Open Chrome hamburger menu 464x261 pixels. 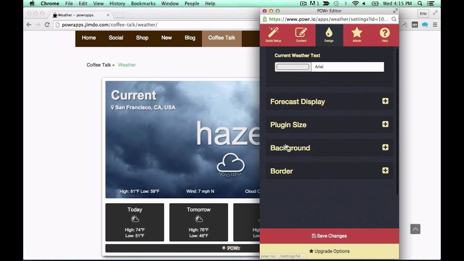(x=435, y=25)
